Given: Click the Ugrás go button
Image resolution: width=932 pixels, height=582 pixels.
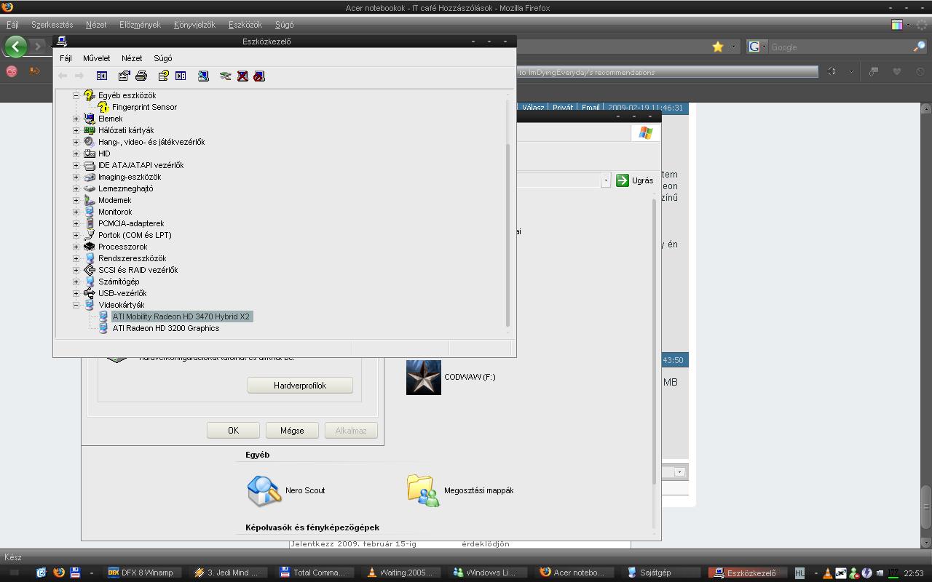Looking at the screenshot, I should click(634, 180).
